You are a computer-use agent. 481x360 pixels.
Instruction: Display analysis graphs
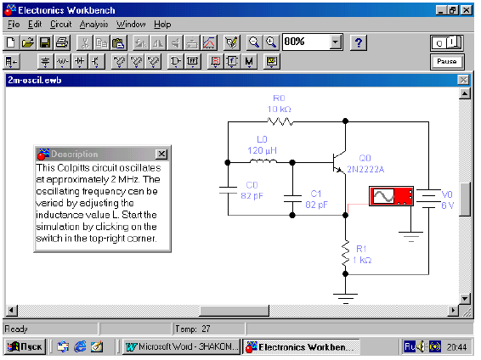tap(209, 42)
